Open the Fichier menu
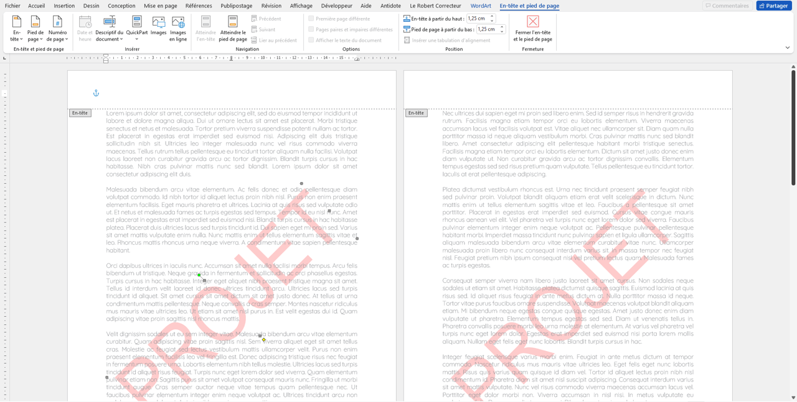The height and width of the screenshot is (402, 797). pyautogui.click(x=12, y=6)
